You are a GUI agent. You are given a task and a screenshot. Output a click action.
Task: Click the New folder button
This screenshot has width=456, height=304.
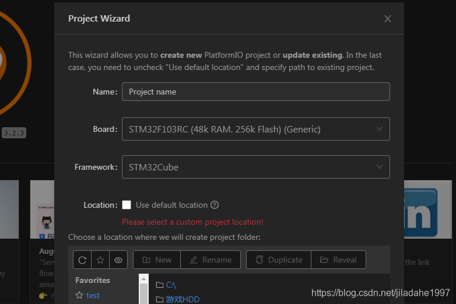pyautogui.click(x=157, y=260)
